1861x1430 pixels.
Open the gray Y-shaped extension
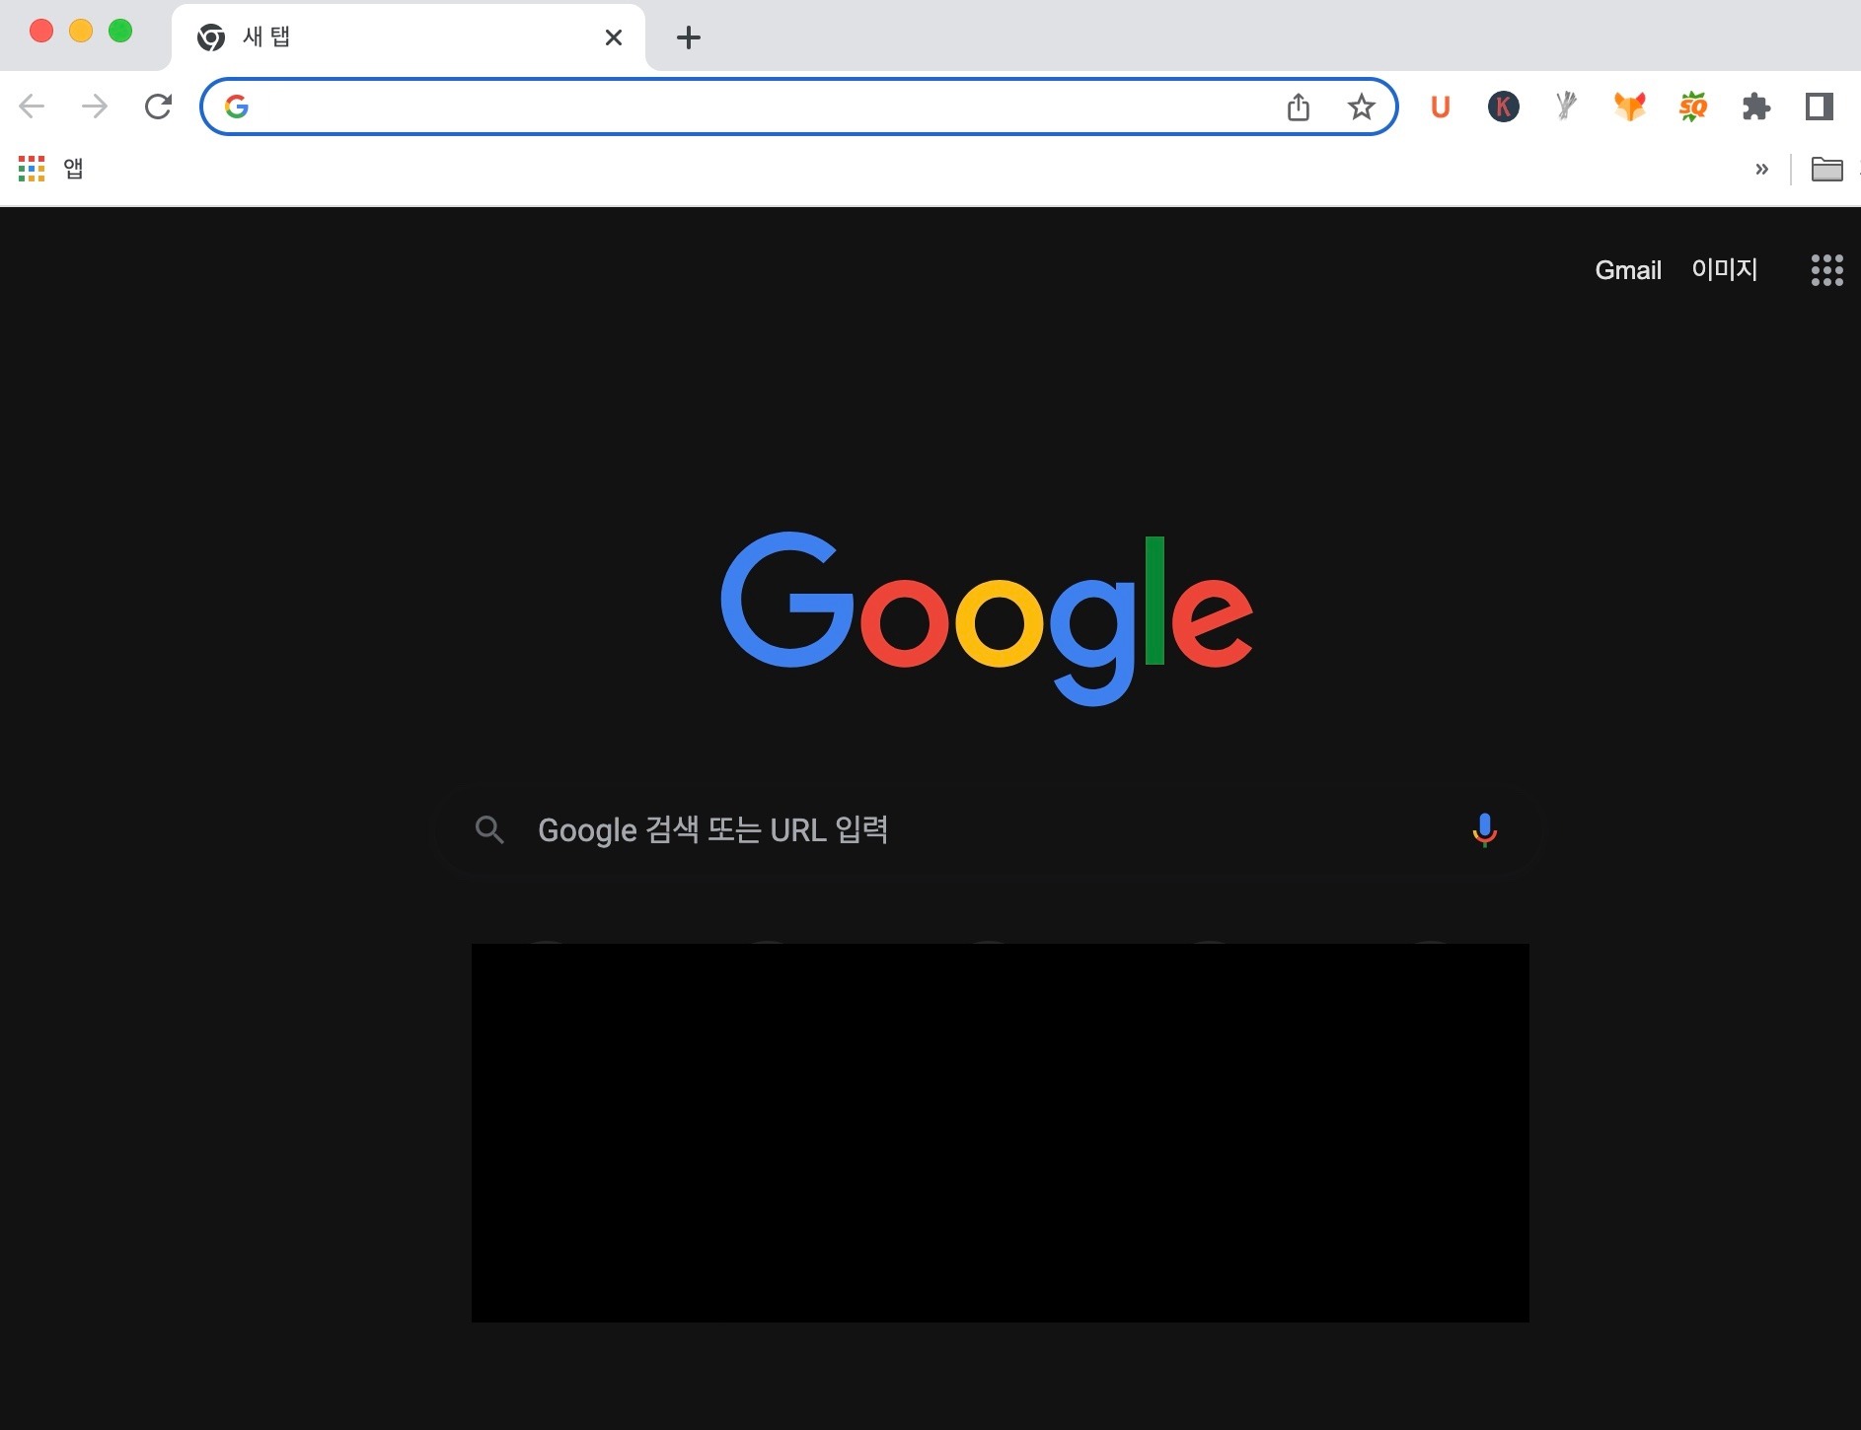click(1567, 106)
